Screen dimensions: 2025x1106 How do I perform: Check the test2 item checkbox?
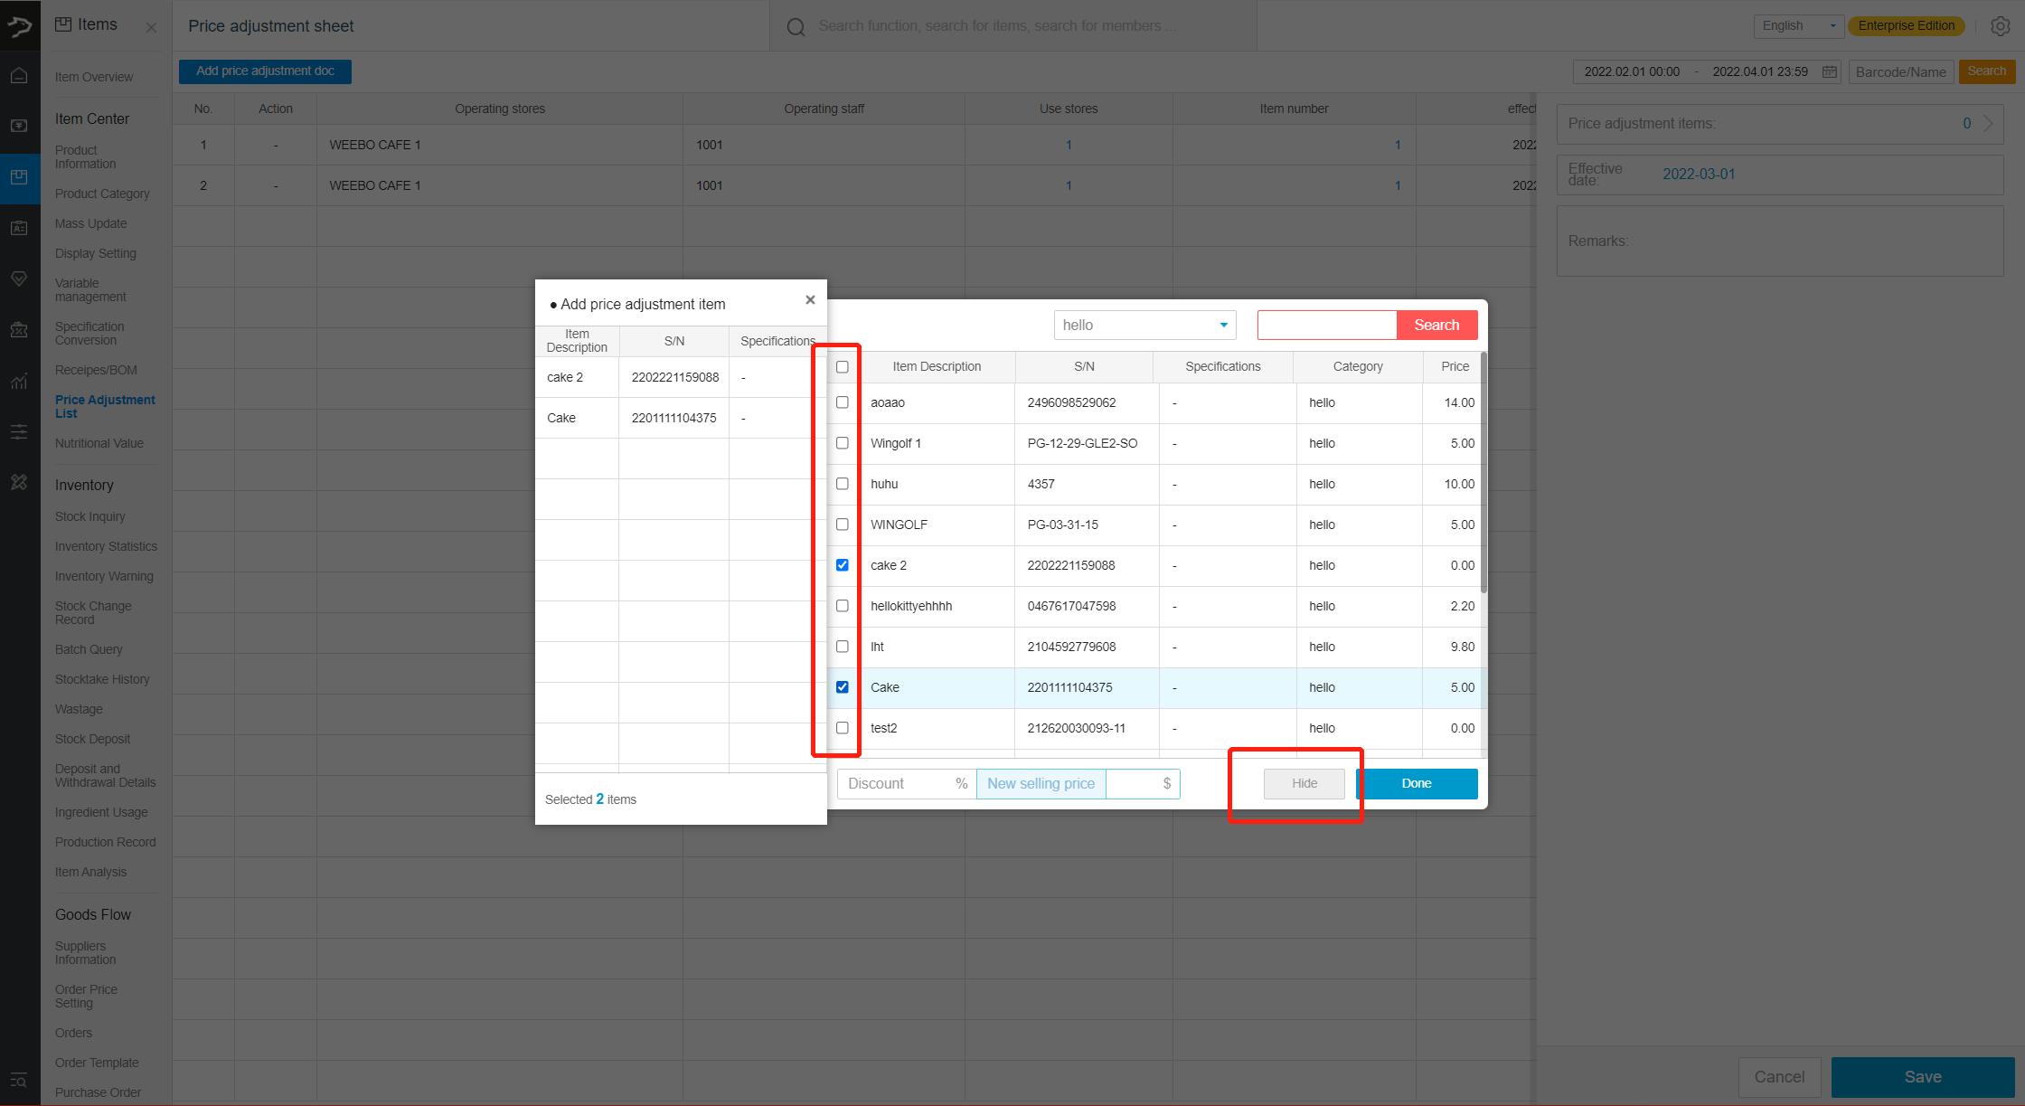coord(843,728)
